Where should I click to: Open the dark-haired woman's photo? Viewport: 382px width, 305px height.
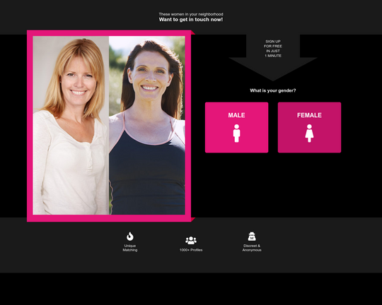(147, 126)
